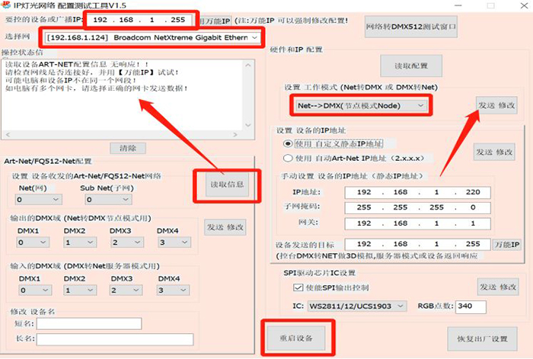The height and width of the screenshot is (359, 533).
Task: Click the app icon in the title bar
Action: pyautogui.click(x=6, y=5)
